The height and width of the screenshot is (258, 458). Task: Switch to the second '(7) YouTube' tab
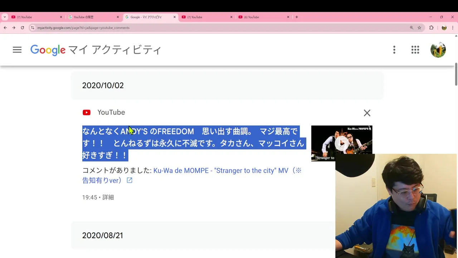coord(207,17)
